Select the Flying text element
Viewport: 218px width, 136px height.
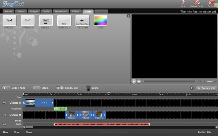46,20
